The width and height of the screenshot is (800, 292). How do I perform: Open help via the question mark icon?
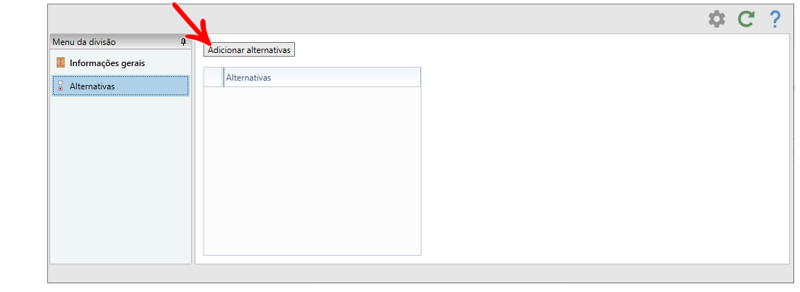775,20
